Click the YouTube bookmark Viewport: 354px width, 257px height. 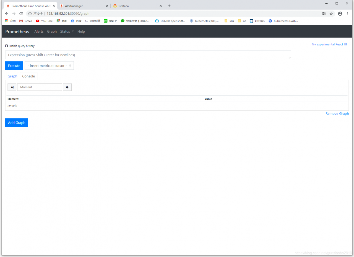[44, 21]
